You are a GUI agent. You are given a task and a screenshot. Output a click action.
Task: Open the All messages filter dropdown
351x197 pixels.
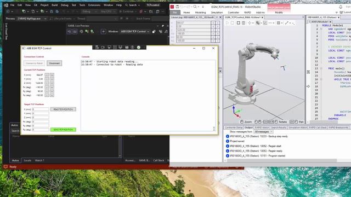[x=263, y=132]
